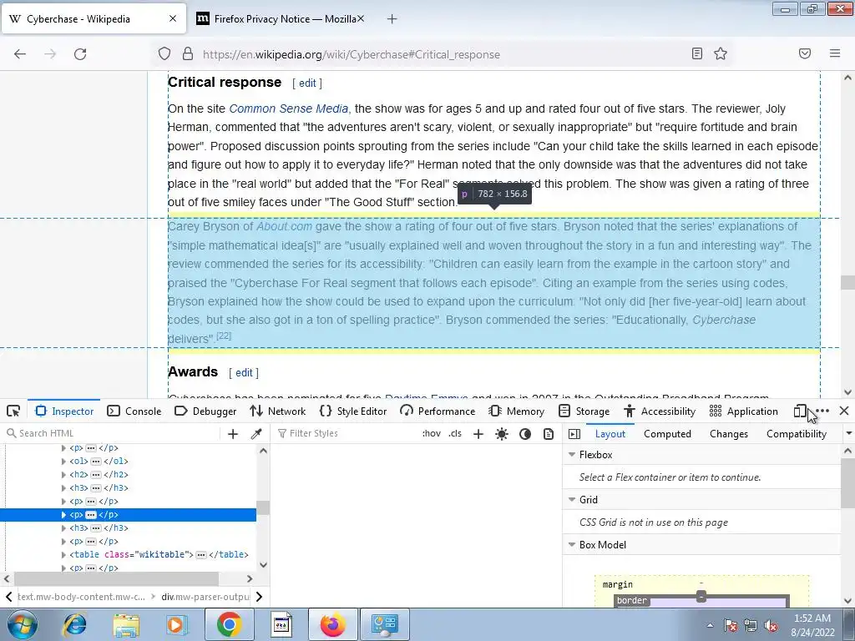Screen dimensions: 855x641
Task: Open the Firefox application menu
Action: tap(835, 53)
